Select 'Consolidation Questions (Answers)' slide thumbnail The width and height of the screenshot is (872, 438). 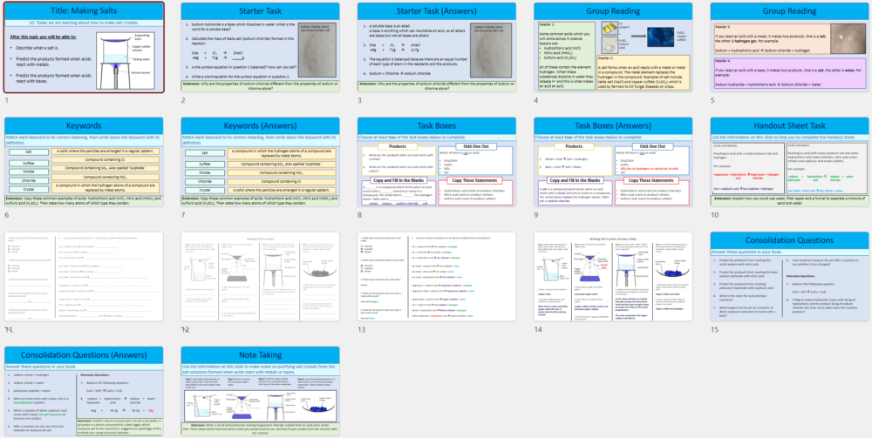coord(84,391)
